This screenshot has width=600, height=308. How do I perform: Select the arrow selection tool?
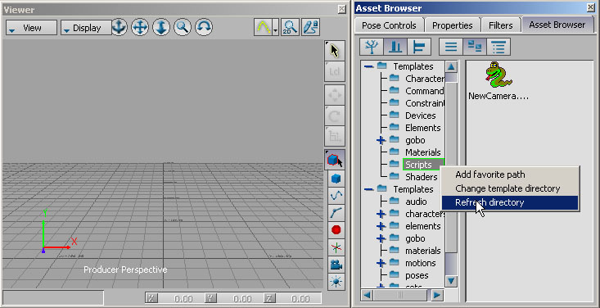pyautogui.click(x=335, y=51)
